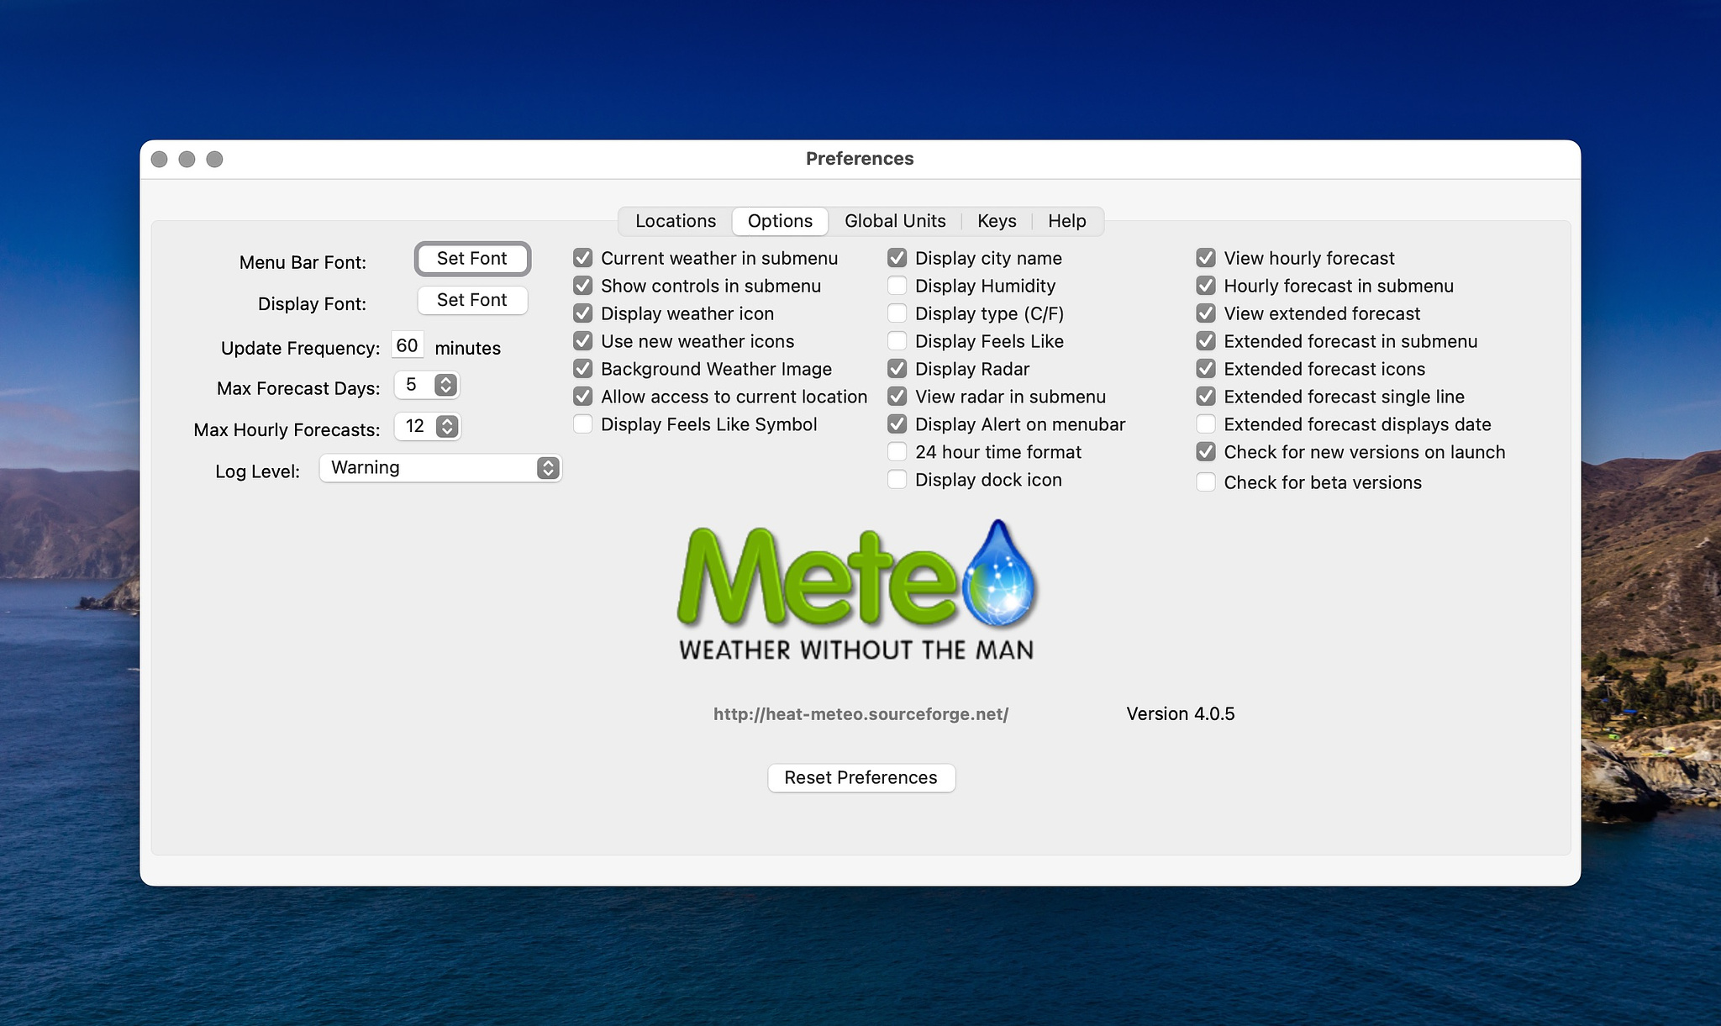1721x1026 pixels.
Task: Open the Log Level Warning dropdown
Action: point(440,468)
